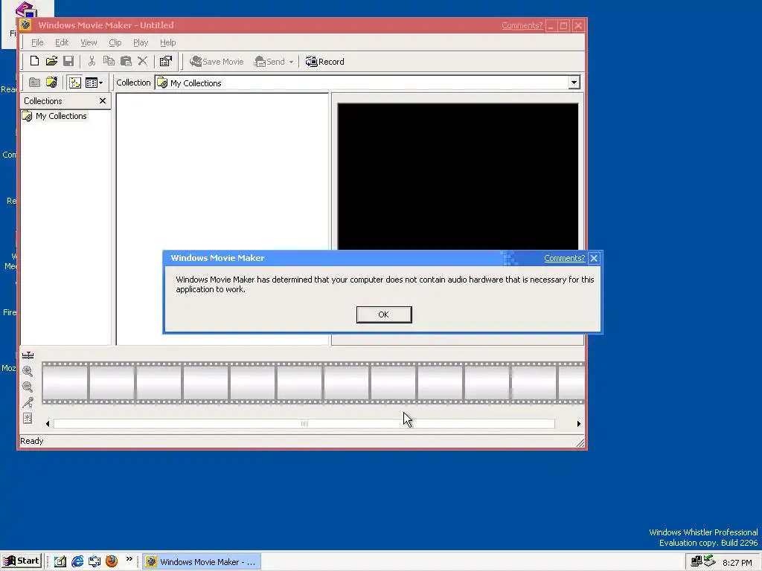This screenshot has width=762, height=571.
Task: Click the Ready status bar text
Action: (x=31, y=441)
